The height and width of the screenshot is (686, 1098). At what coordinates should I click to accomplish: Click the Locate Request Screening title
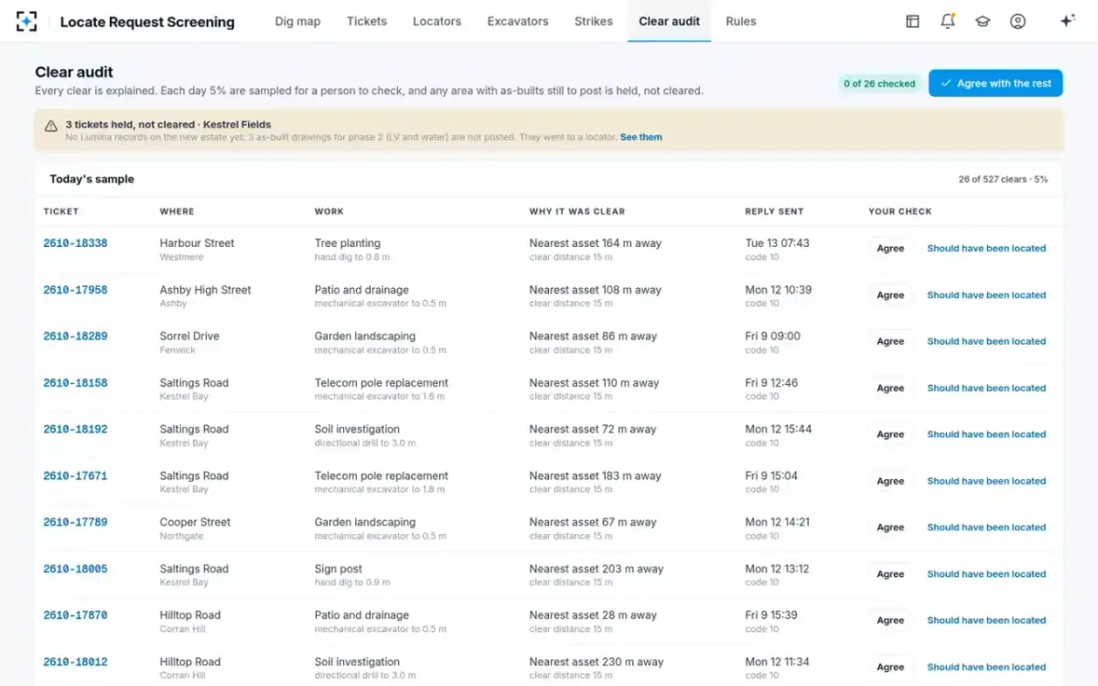click(147, 22)
